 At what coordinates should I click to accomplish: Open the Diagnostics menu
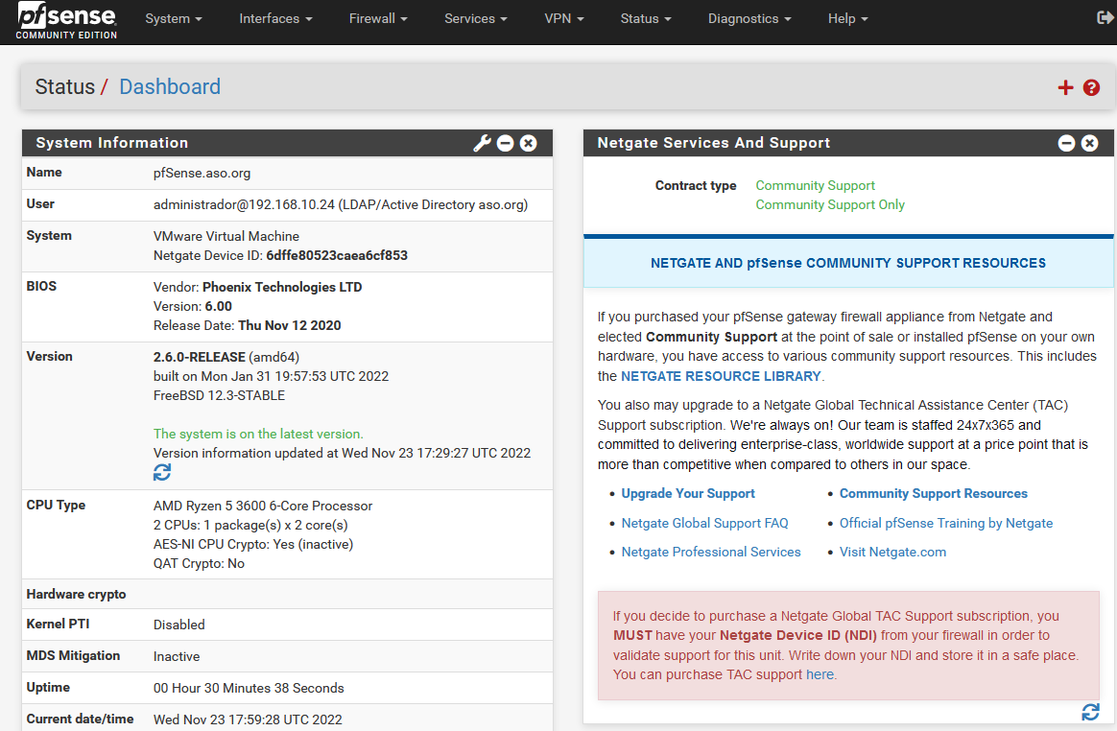pos(749,18)
